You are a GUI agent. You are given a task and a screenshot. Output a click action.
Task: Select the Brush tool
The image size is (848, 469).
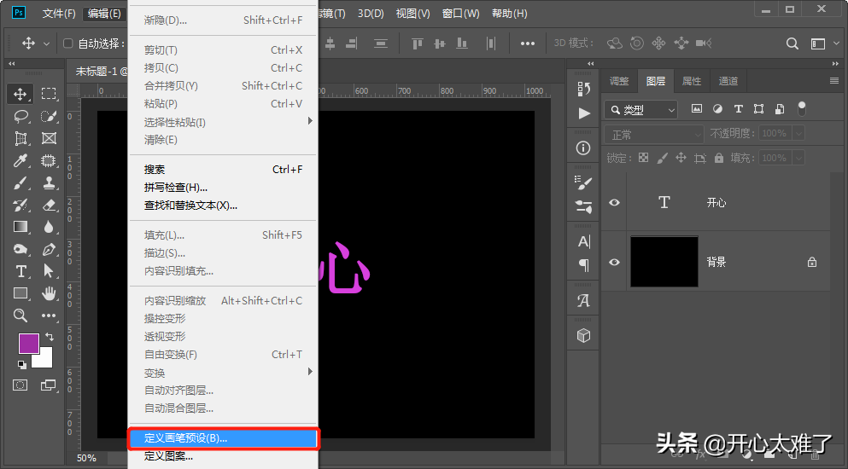click(20, 182)
